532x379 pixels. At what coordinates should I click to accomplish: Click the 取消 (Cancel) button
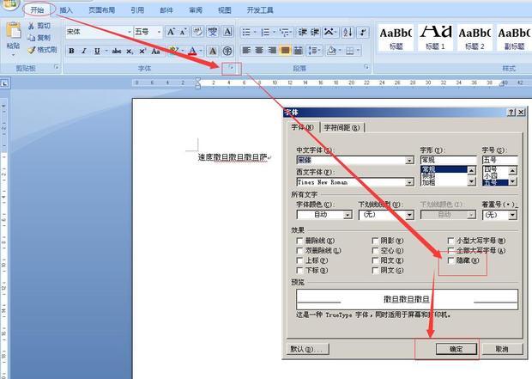(502, 349)
